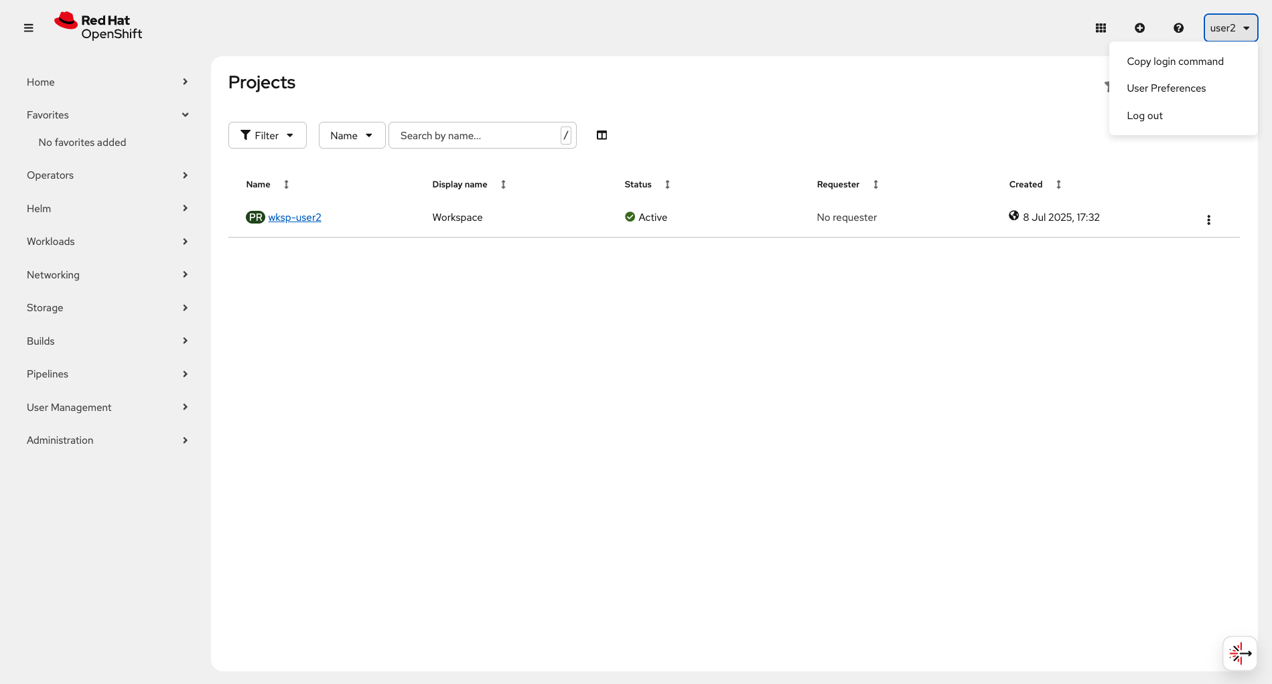Toggle sorting on the Created column
The image size is (1272, 684).
(1058, 184)
